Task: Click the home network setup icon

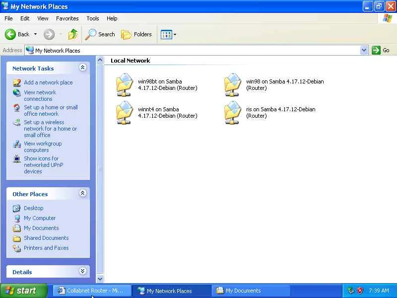Action: click(x=17, y=108)
